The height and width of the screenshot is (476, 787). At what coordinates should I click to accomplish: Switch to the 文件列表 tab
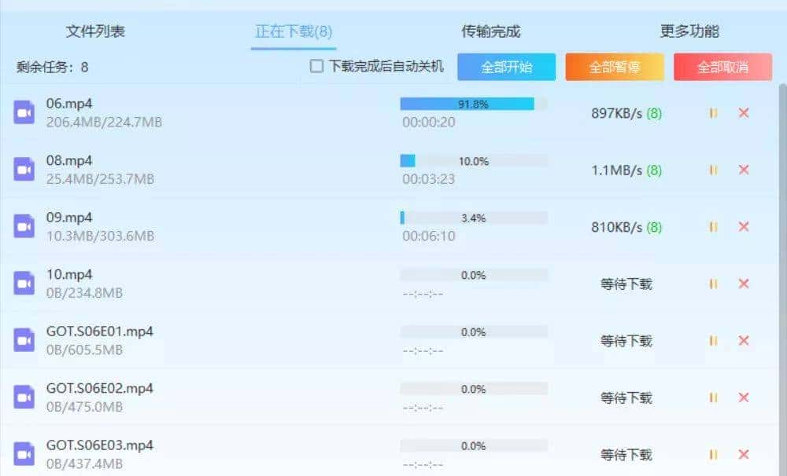click(x=94, y=31)
